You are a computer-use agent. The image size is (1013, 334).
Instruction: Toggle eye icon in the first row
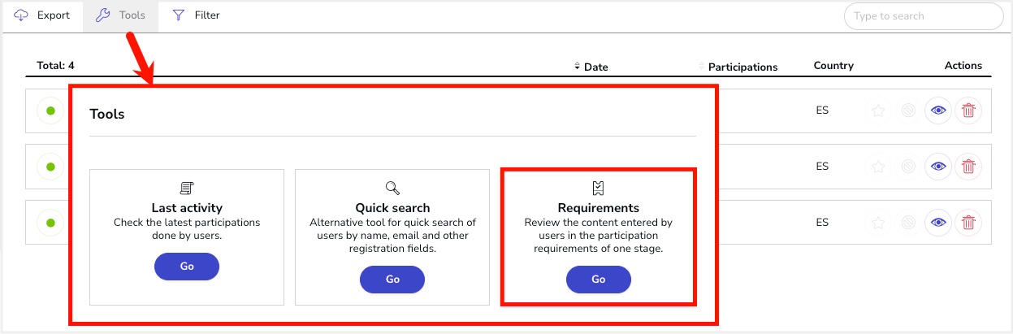[938, 111]
